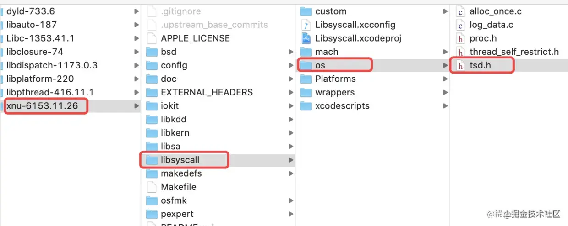Select the APPLE_LICENSE file name
Image resolution: width=568 pixels, height=226 pixels.
195,38
